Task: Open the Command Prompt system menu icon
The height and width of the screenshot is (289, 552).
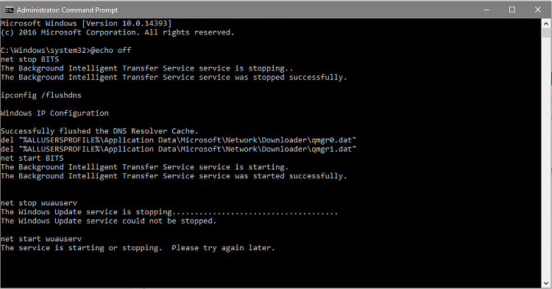Action: click(x=9, y=10)
